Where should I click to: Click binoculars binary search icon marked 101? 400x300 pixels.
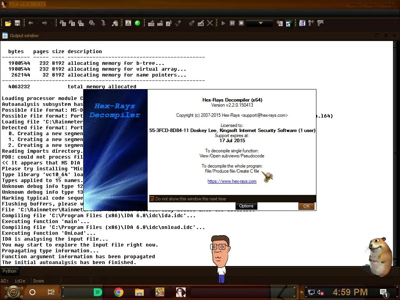(x=81, y=23)
